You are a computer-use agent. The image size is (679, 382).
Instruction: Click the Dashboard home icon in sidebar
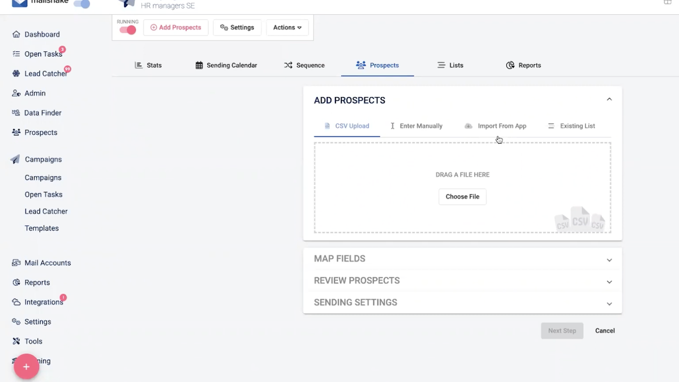tap(16, 34)
